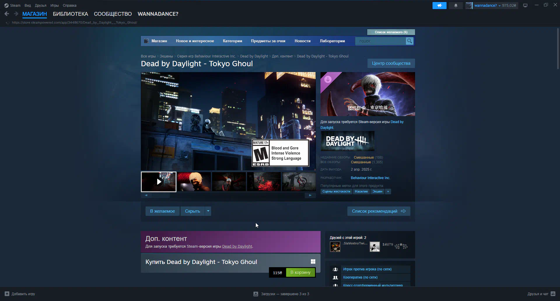Image resolution: width=560 pixels, height=301 pixels.
Task: Open the Игры menu
Action: tap(55, 6)
